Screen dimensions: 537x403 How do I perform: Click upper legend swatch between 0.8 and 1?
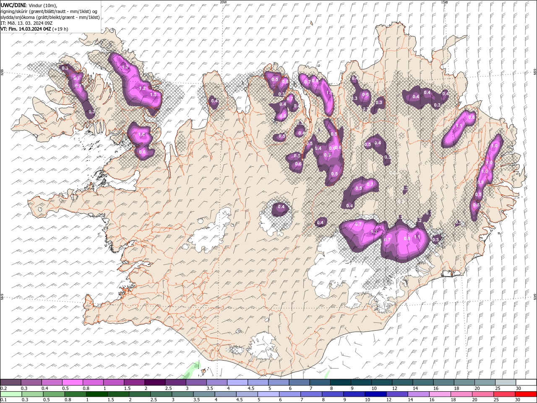tap(93, 382)
